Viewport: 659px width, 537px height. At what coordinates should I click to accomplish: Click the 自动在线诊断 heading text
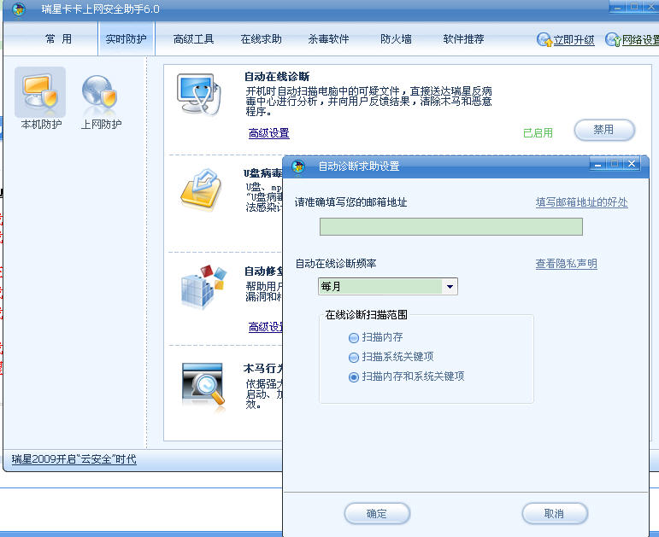tap(277, 77)
